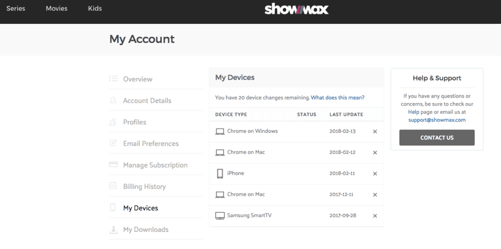
Task: Click the Profiles people icon
Action: pos(113,122)
